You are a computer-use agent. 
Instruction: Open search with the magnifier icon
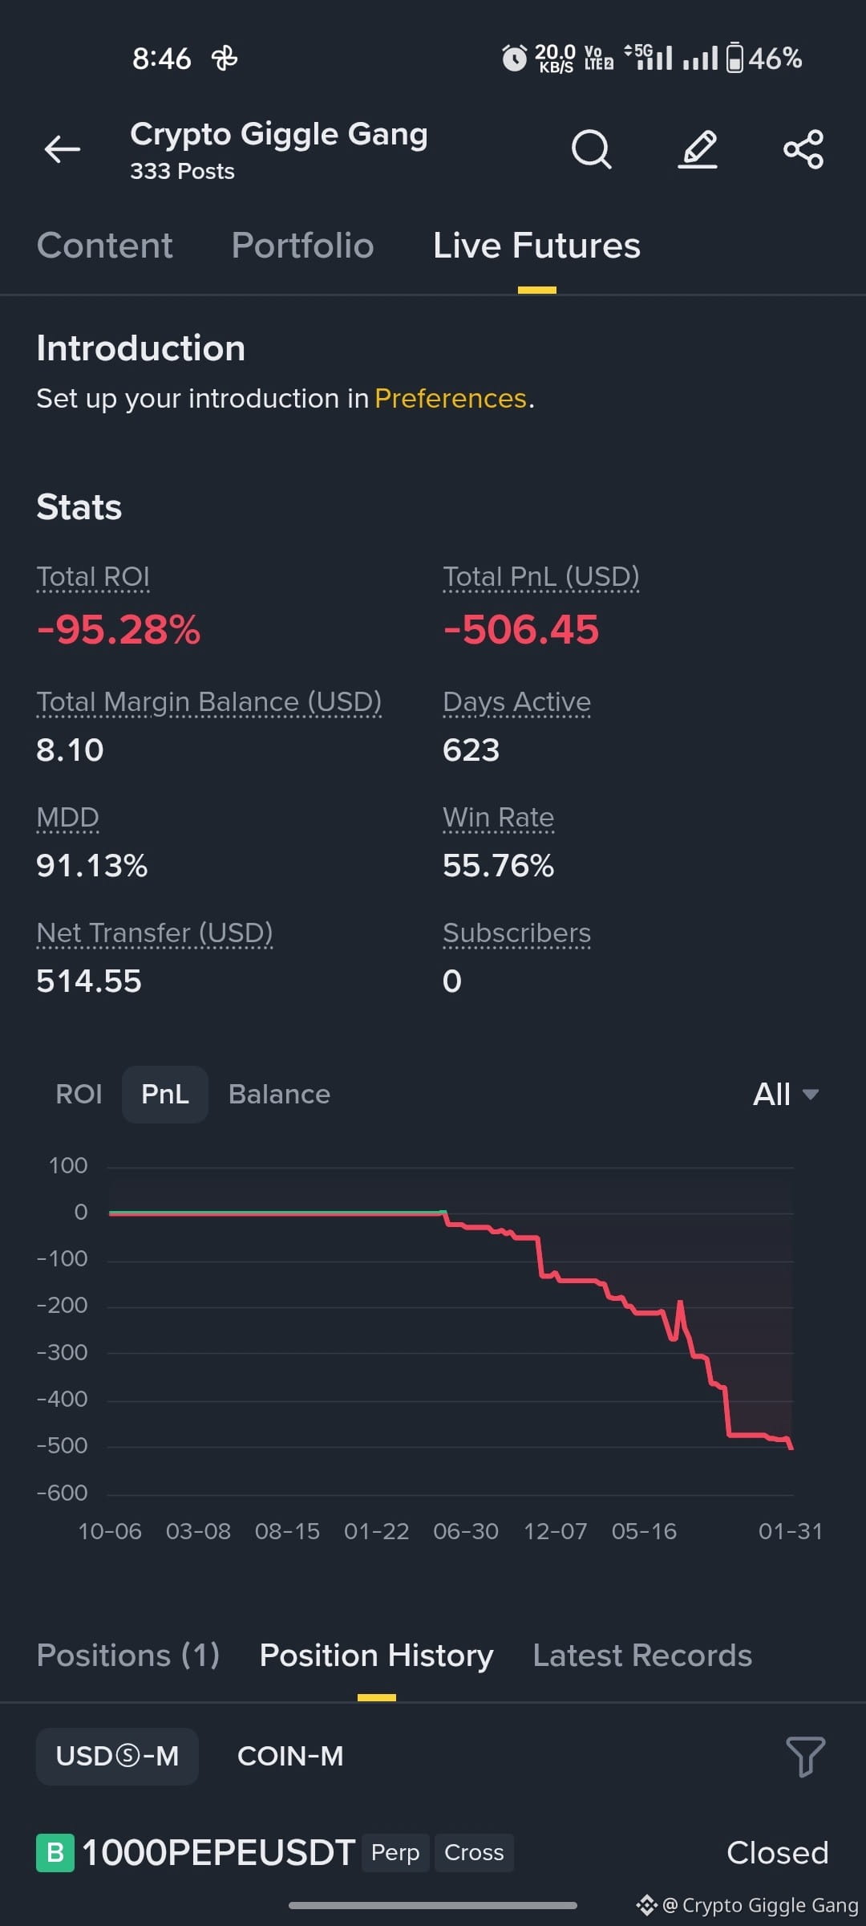[592, 149]
